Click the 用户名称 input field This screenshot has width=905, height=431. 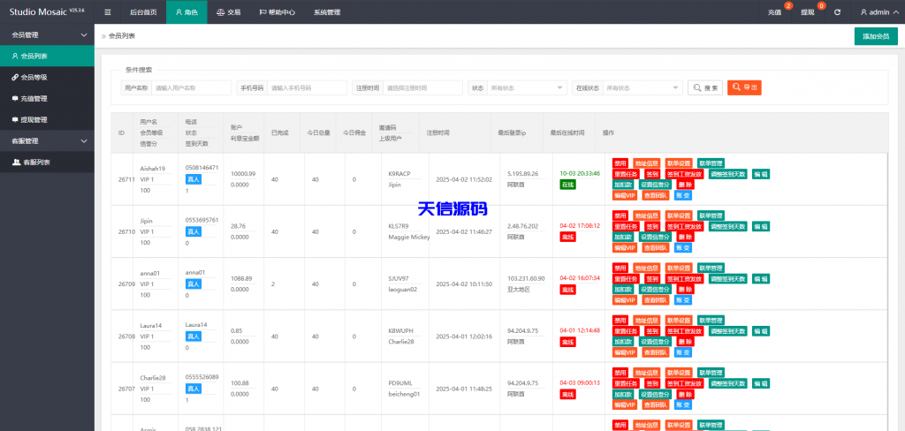(189, 87)
